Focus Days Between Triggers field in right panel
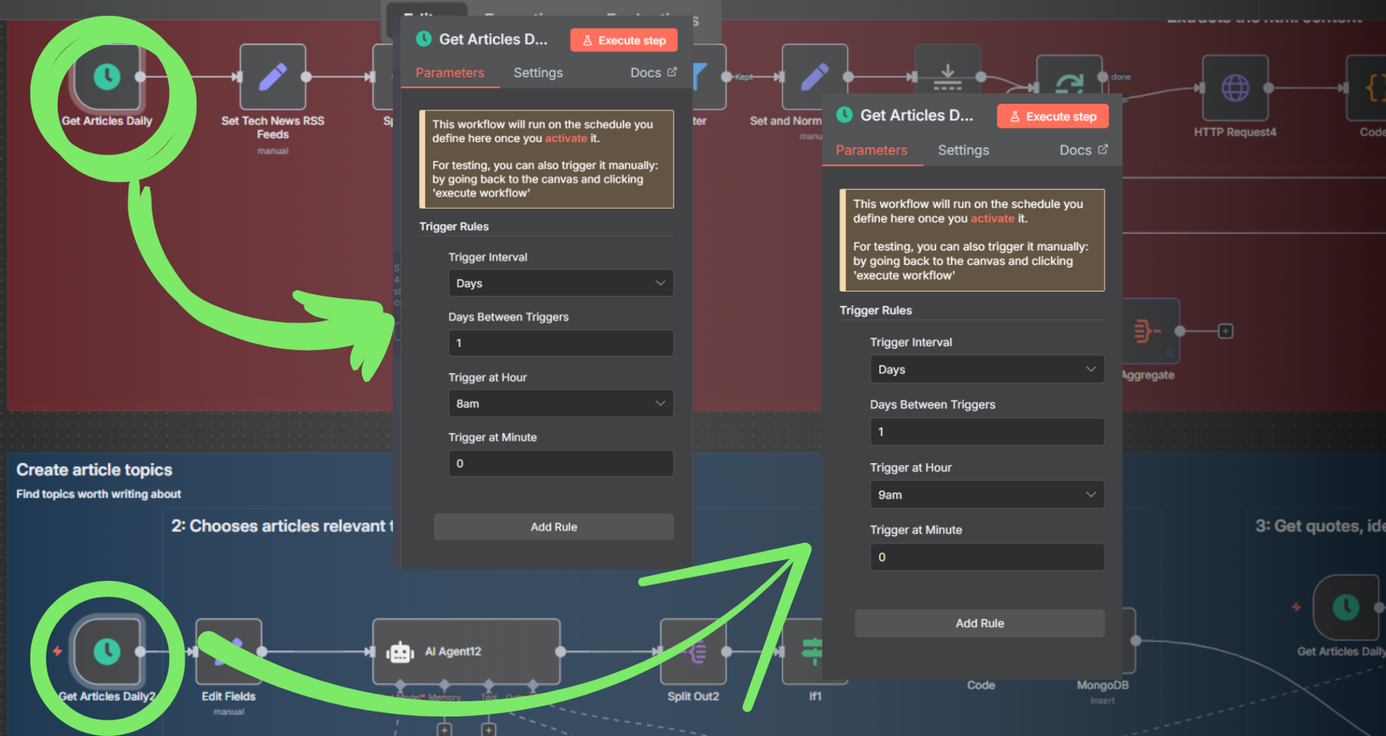1386x736 pixels. pos(987,431)
